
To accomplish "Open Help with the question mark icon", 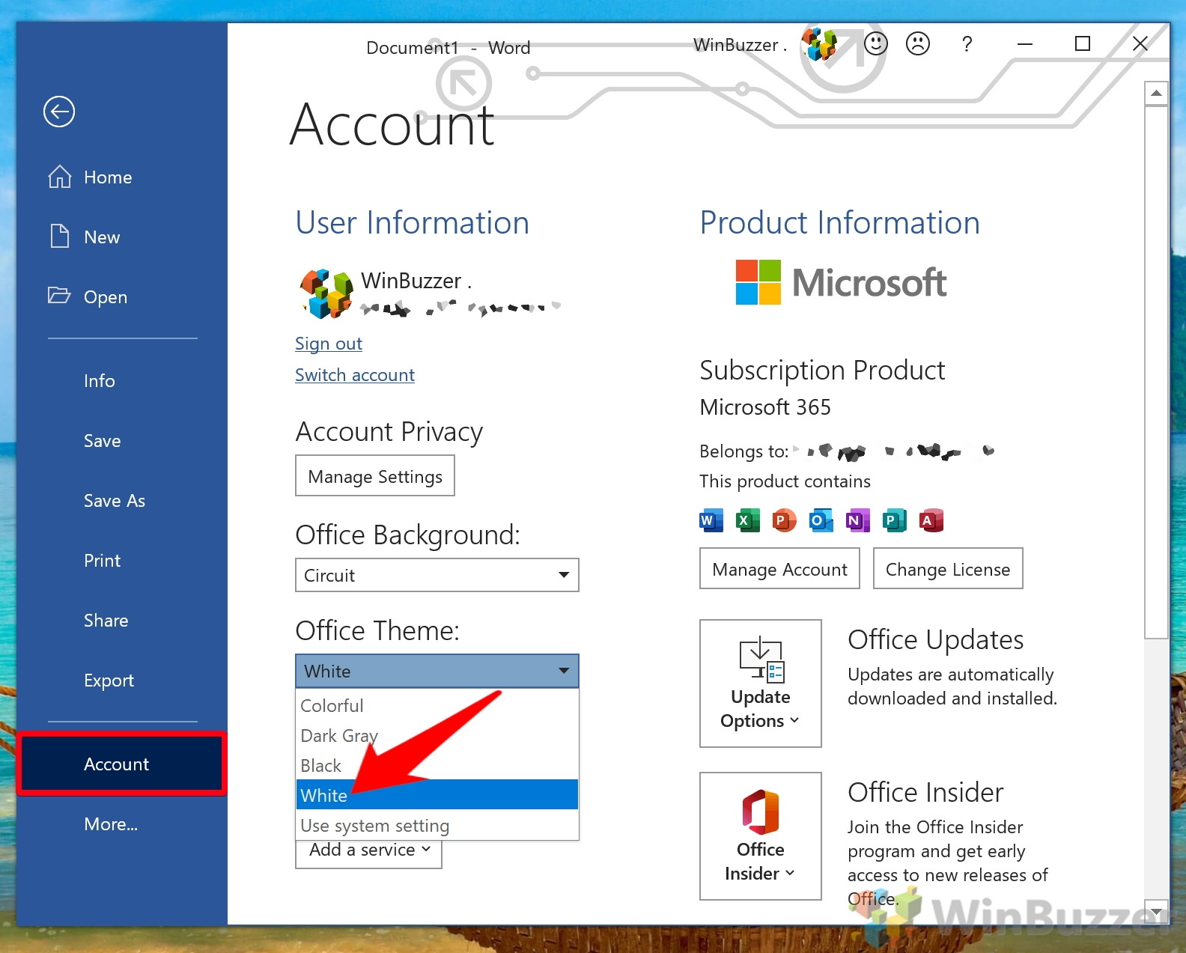I will 967,44.
